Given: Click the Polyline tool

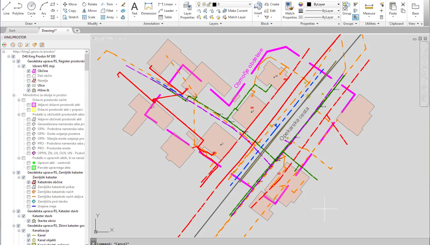Looking at the screenshot, I should click(x=18, y=8).
